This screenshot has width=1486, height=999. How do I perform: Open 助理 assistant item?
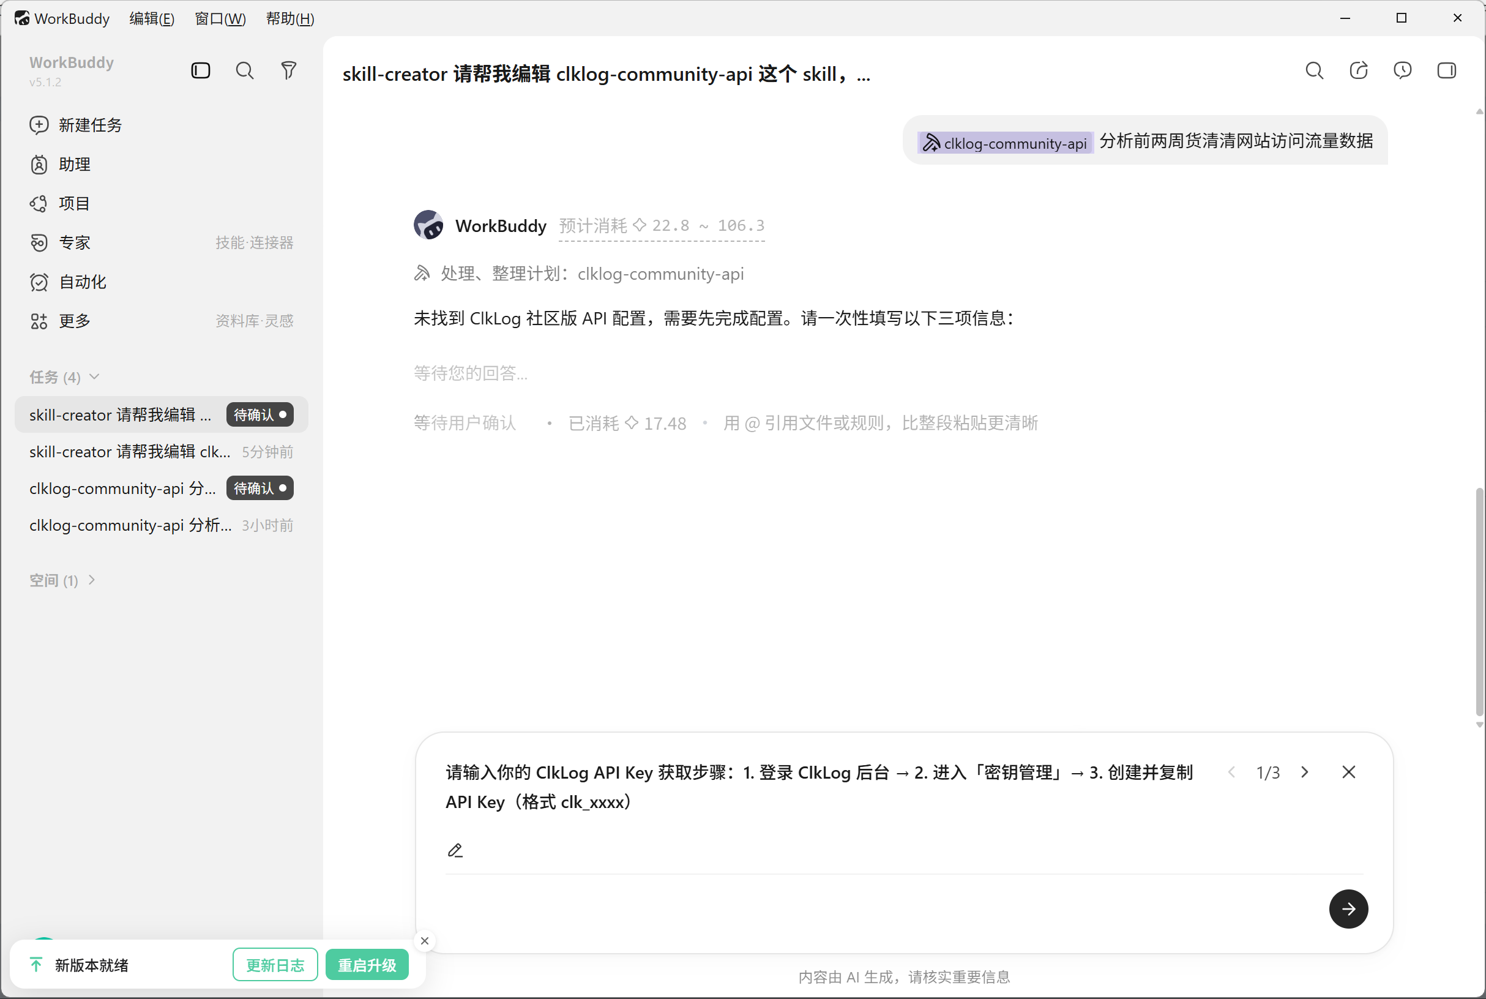tap(161, 165)
